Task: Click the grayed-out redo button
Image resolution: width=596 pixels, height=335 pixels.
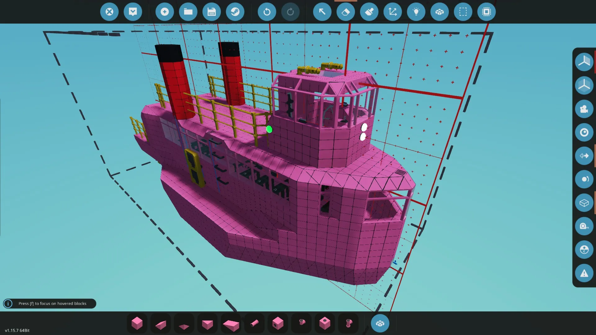Action: coord(290,12)
